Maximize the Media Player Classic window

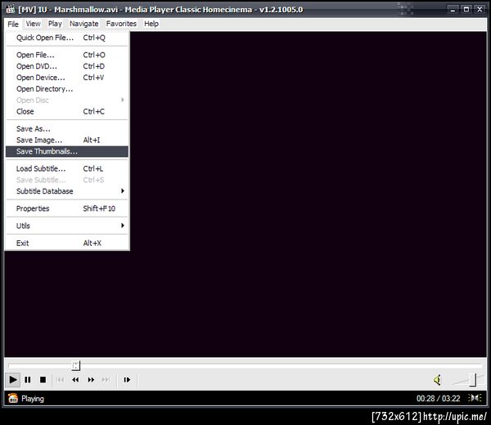click(x=466, y=9)
